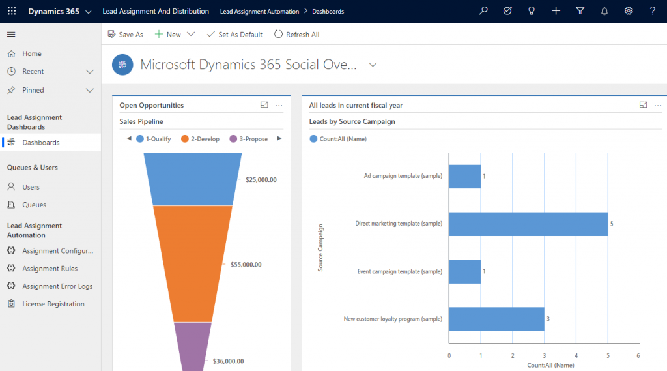Click the orange Develop funnel segment
The image size is (667, 371).
[193, 263]
